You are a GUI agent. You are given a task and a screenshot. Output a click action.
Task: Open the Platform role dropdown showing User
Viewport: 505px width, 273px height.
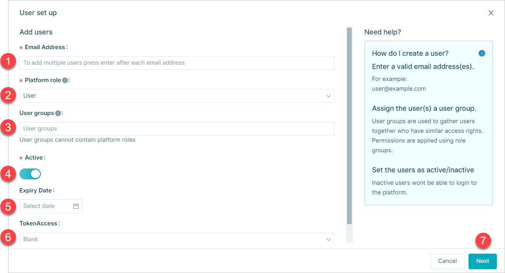pyautogui.click(x=177, y=96)
